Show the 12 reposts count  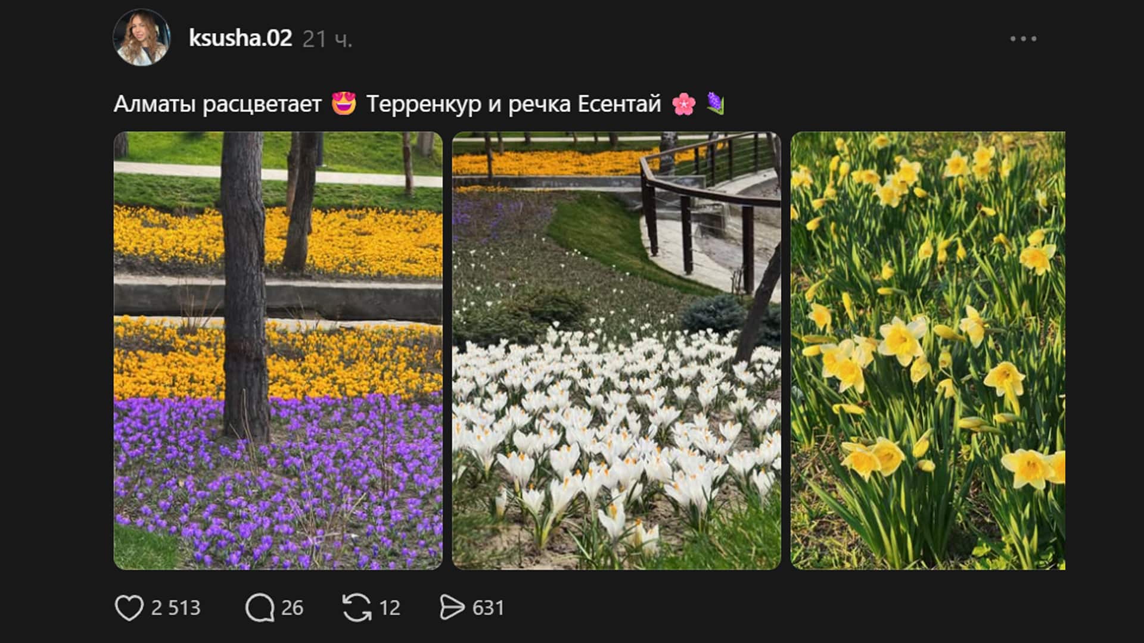(390, 608)
